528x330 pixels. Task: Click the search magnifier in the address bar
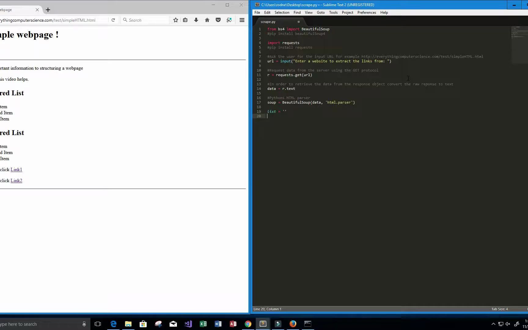[125, 20]
